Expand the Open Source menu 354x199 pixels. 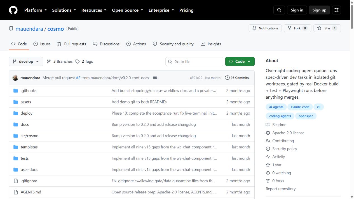tap(127, 10)
